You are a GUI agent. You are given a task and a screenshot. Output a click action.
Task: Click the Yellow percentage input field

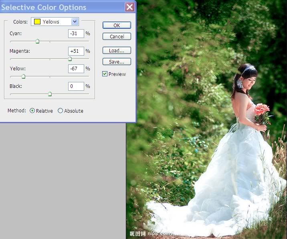[x=76, y=69]
